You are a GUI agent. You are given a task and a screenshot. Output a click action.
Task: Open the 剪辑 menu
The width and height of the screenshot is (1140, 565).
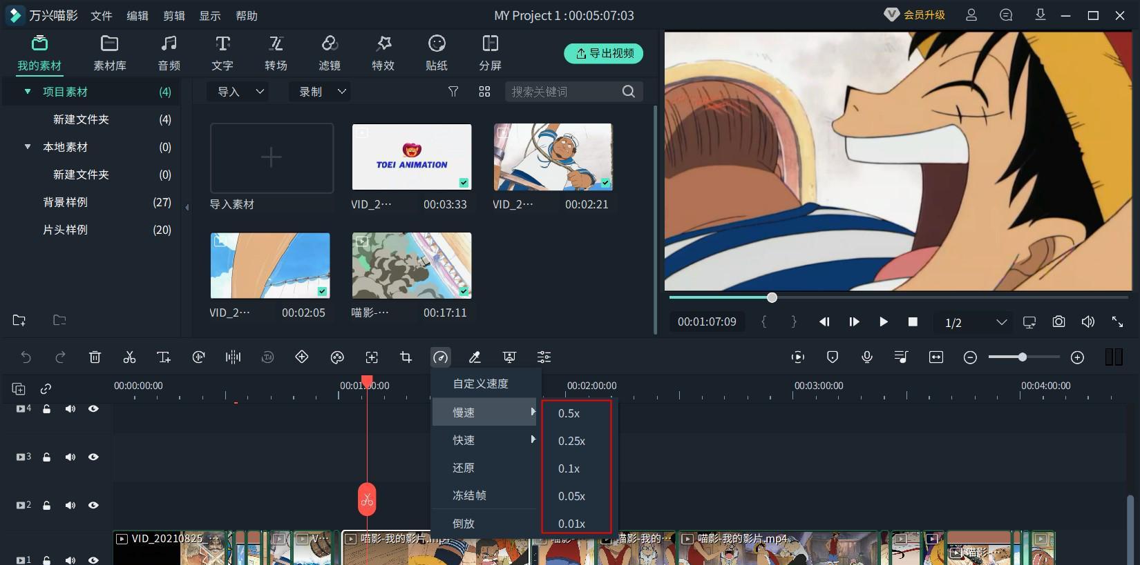tap(174, 15)
